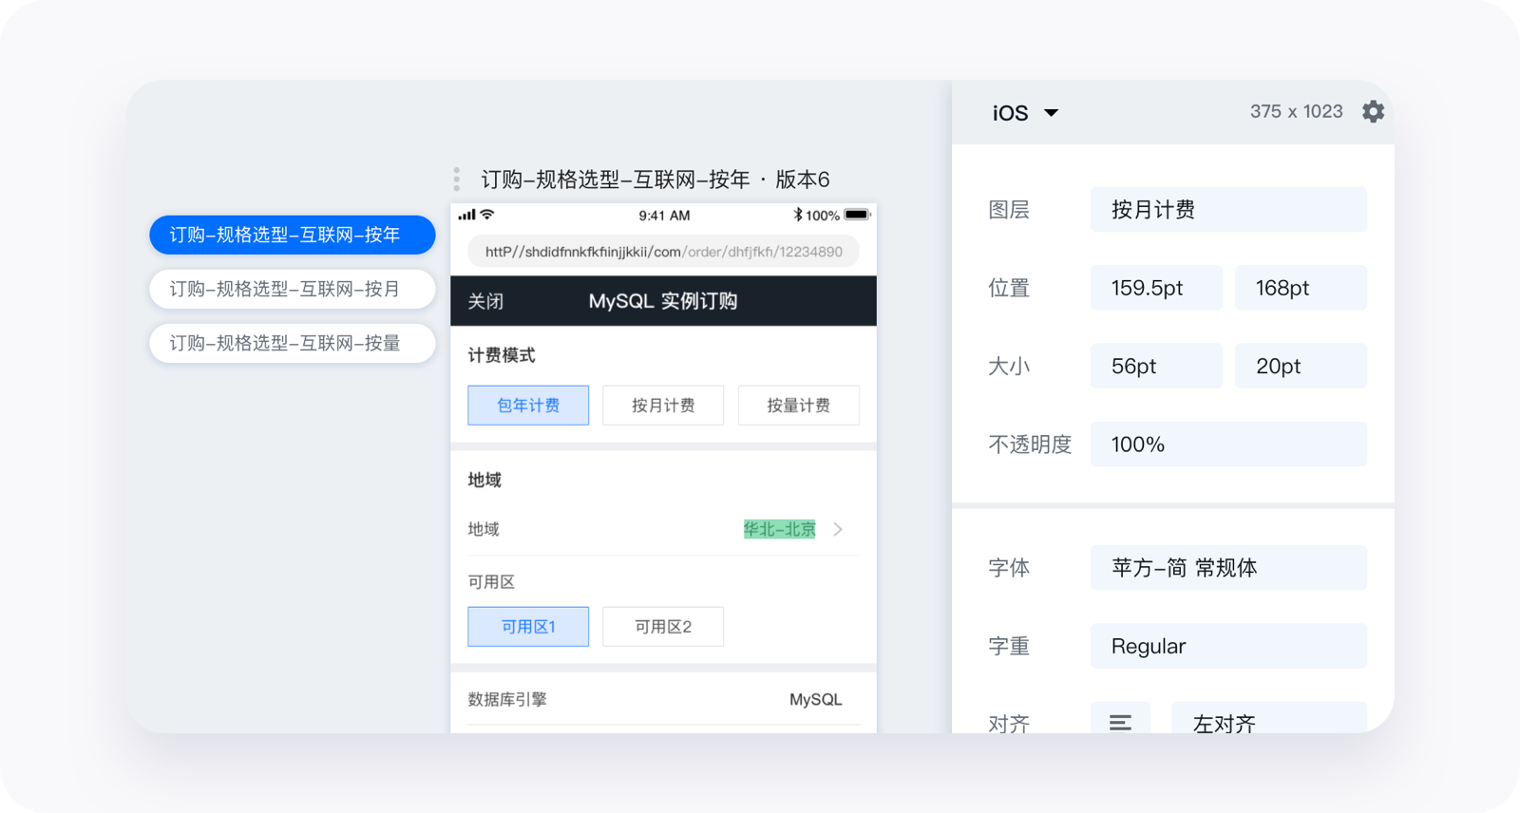Select artboard 订购–规格选型–互联网–按量
This screenshot has height=813, width=1520.
coord(293,343)
